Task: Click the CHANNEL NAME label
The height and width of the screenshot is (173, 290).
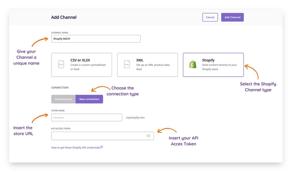Action: click(60, 33)
